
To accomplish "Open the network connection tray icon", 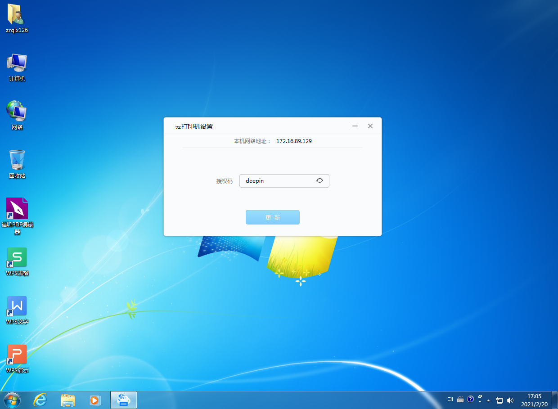I will (x=499, y=400).
